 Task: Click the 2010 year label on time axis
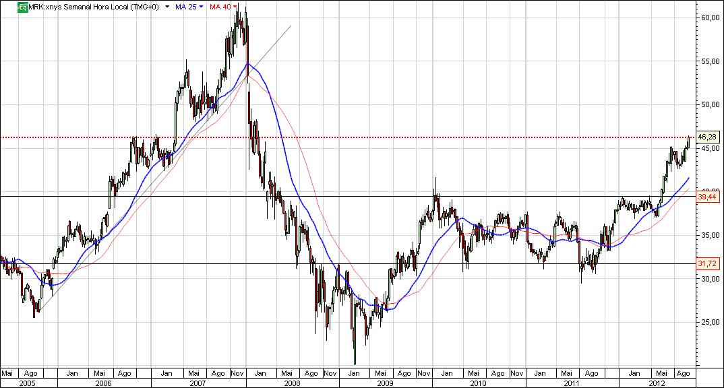479,383
